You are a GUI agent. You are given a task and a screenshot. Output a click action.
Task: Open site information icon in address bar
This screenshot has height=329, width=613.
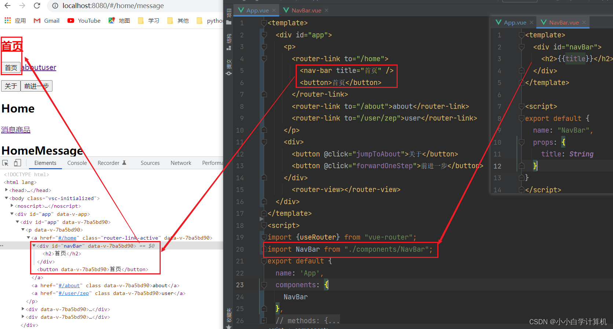55,6
